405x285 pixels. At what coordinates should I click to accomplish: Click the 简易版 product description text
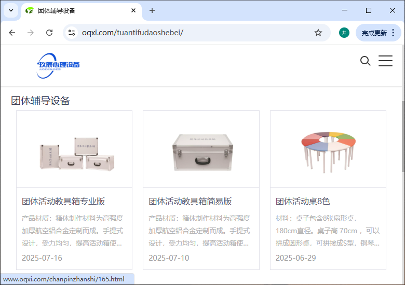tap(199, 231)
